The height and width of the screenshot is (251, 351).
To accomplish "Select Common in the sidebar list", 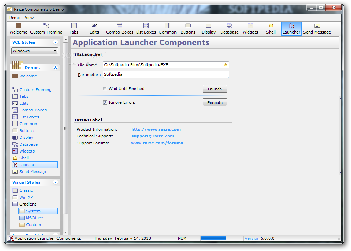I will pyautogui.click(x=25, y=124).
